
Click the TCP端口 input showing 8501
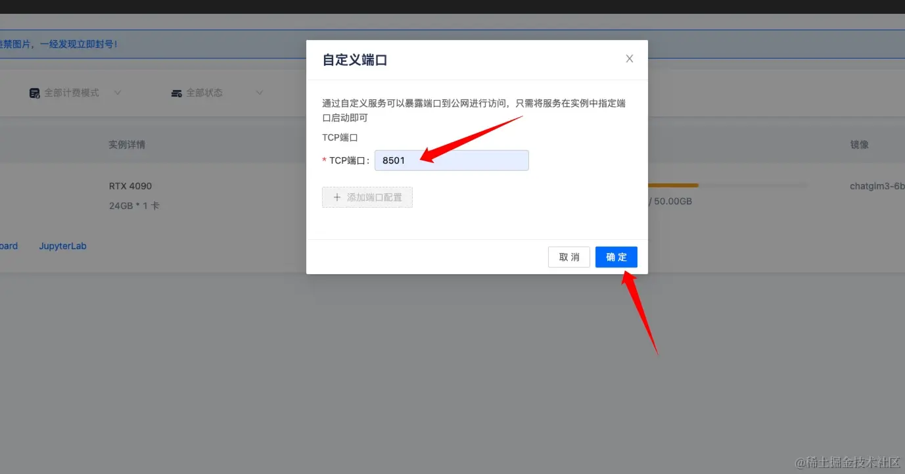point(452,160)
